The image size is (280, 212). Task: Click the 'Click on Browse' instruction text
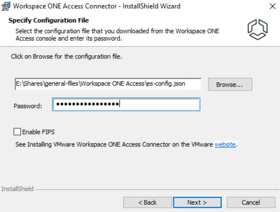click(66, 56)
